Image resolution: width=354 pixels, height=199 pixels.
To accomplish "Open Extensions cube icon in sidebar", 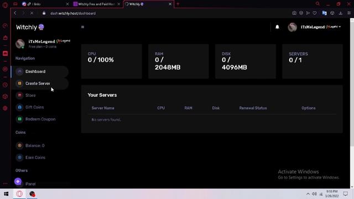I will click(5, 97).
